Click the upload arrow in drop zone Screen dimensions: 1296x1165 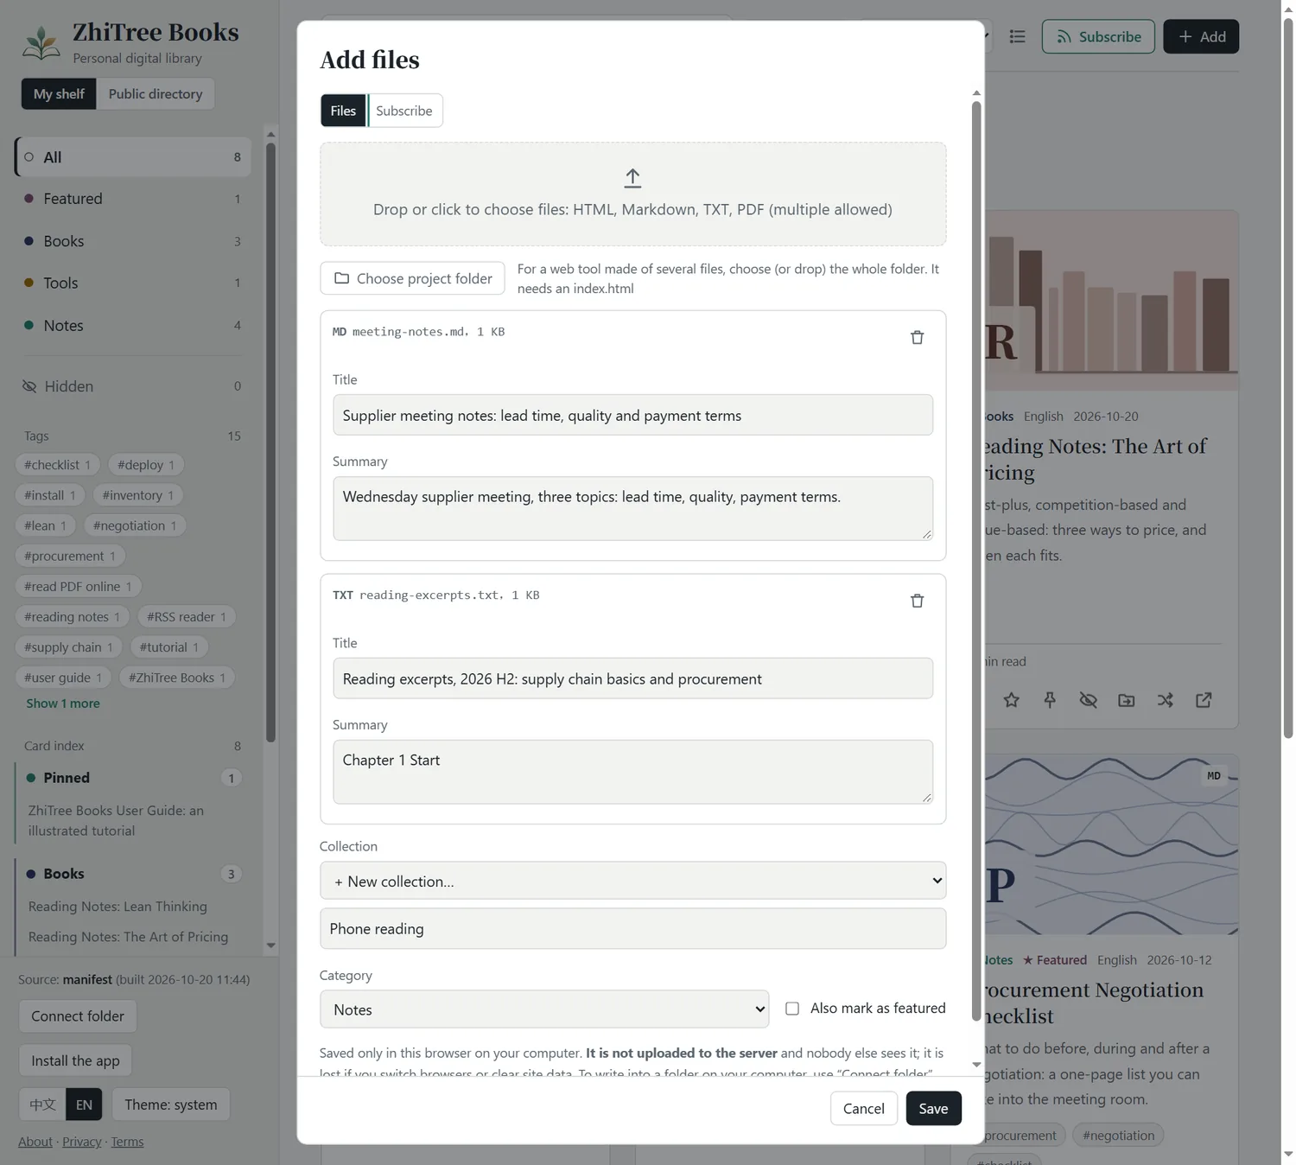click(632, 178)
